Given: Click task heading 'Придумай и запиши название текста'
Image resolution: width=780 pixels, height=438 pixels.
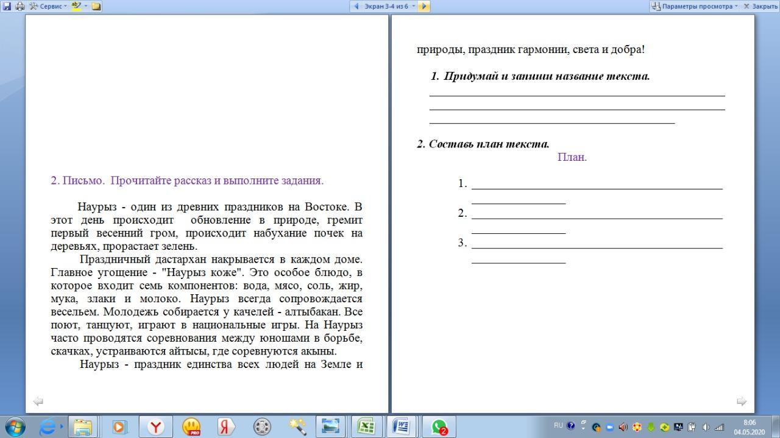Looking at the screenshot, I should pos(547,76).
